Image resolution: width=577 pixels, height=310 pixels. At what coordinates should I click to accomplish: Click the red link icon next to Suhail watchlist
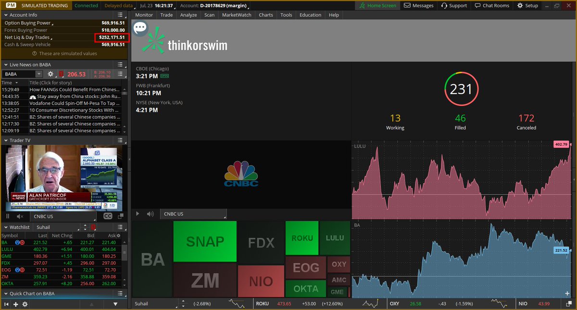pos(93,227)
